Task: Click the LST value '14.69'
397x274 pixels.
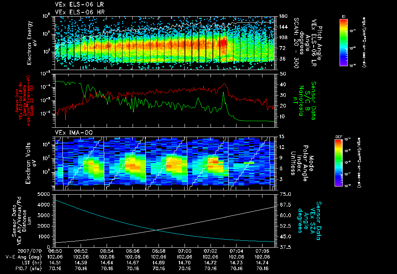Action: [159, 263]
